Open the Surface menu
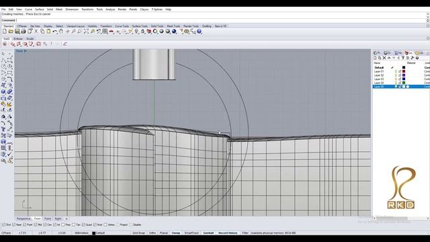This screenshot has width=430, height=242. click(40, 9)
